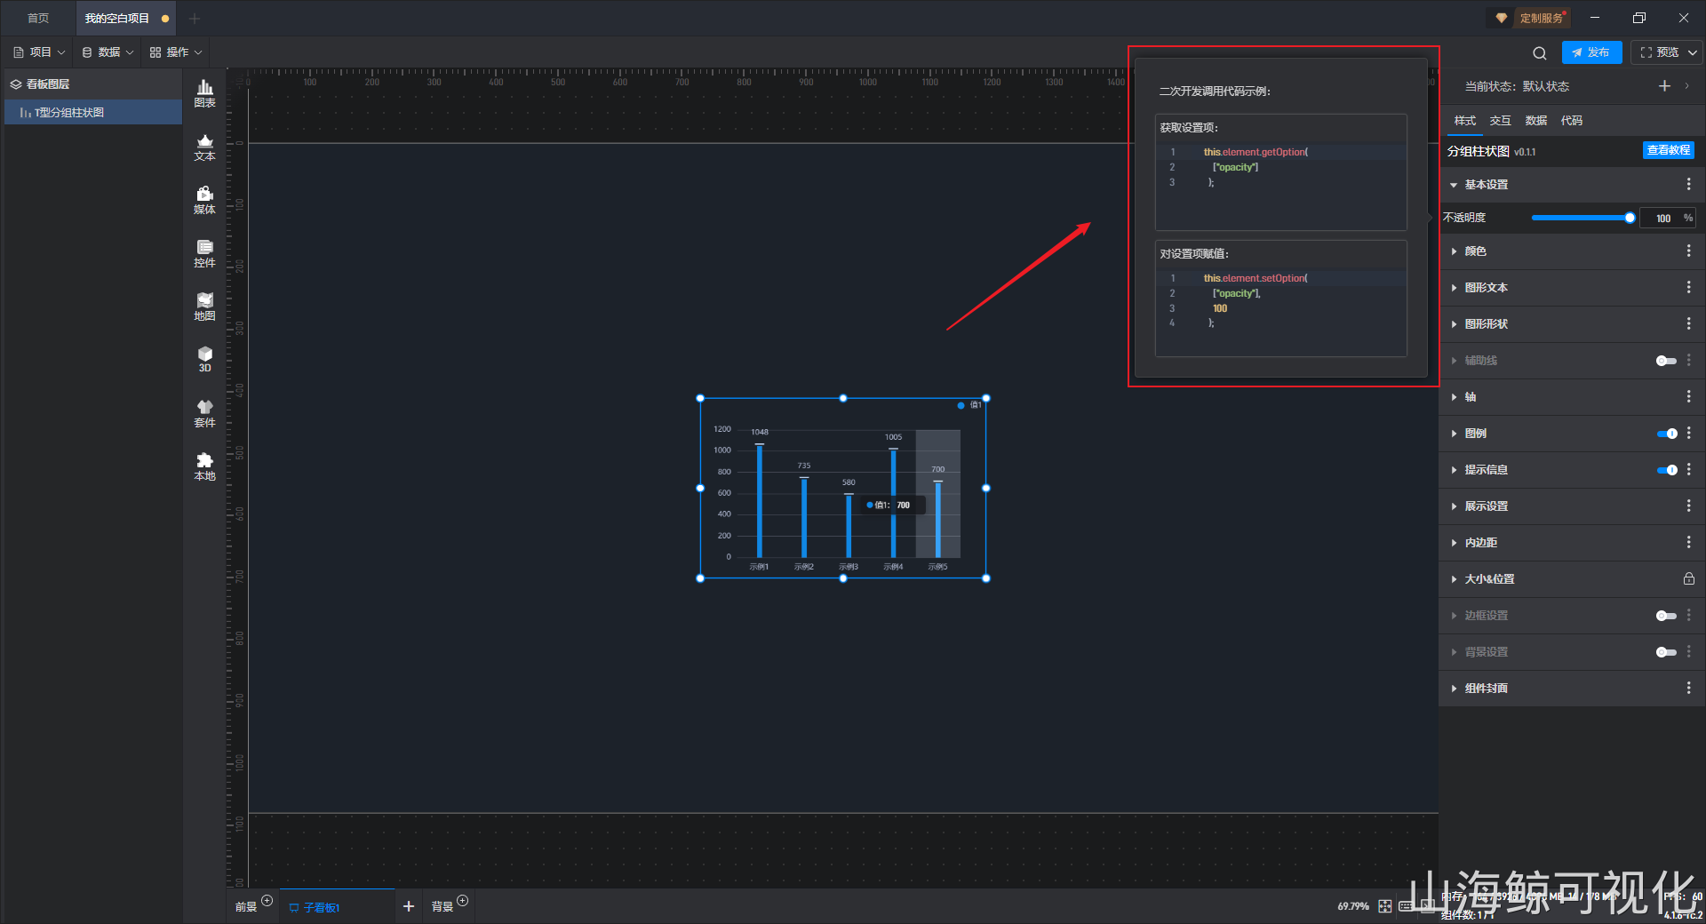1706x924 pixels.
Task: Click the 控件 controls icon in sidebar
Action: tap(204, 253)
